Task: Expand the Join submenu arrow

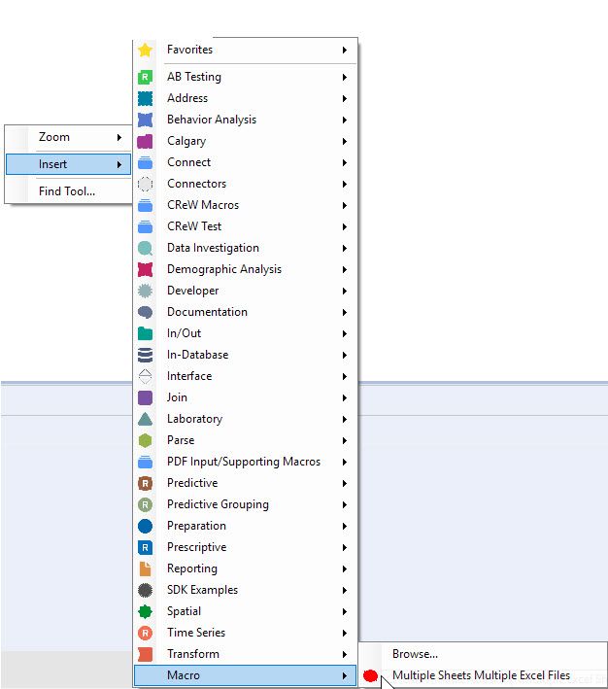Action: click(345, 398)
